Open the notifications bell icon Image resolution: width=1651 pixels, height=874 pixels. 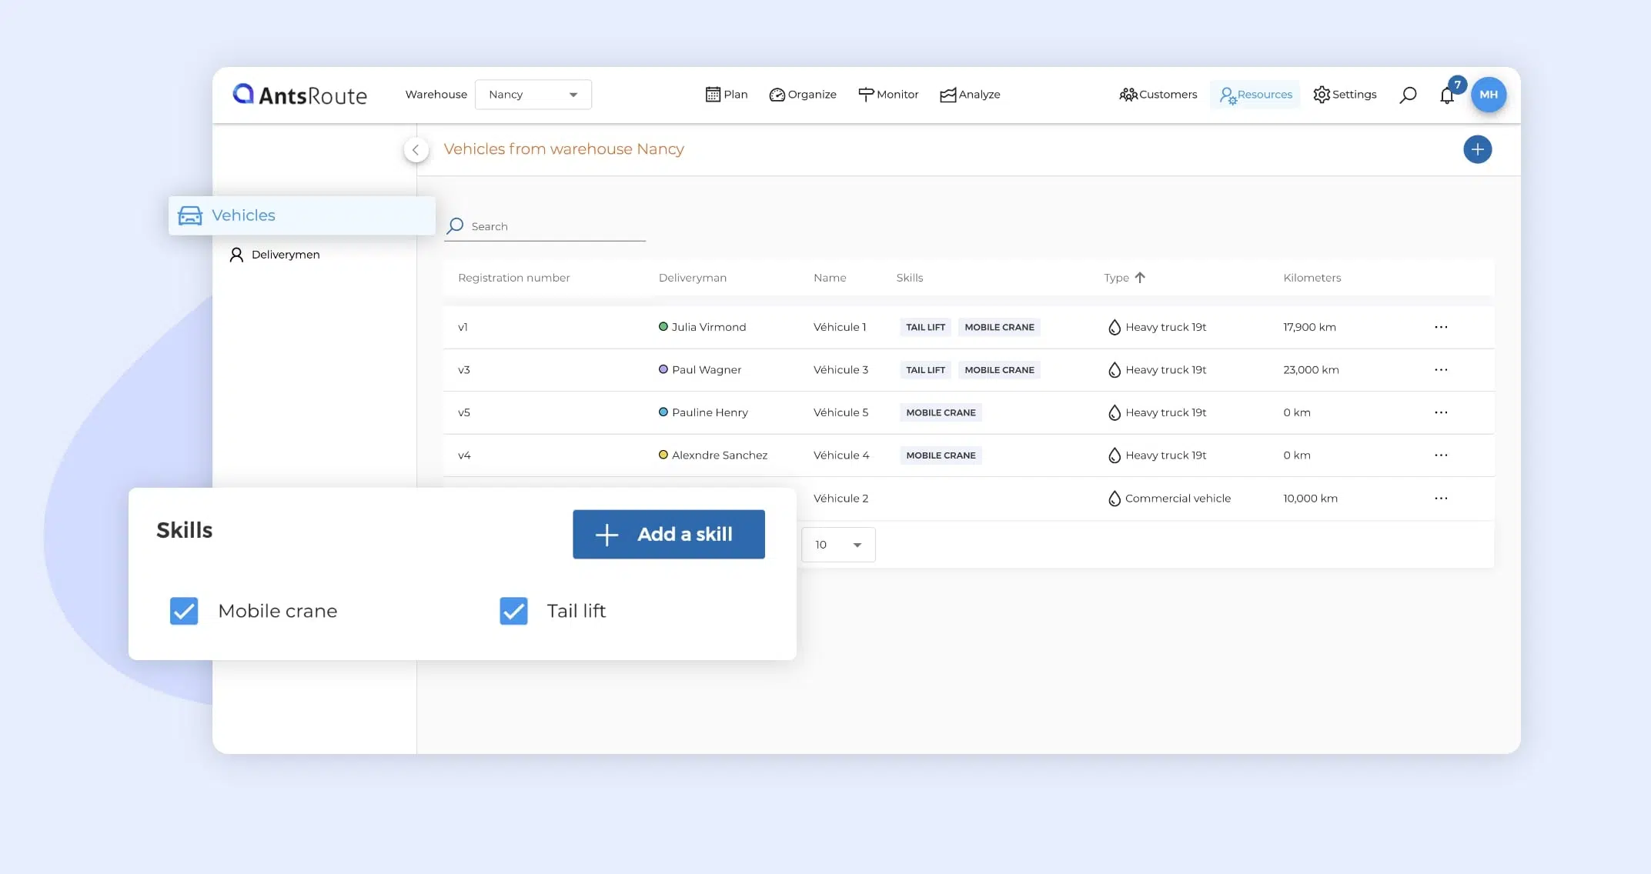1447,95
